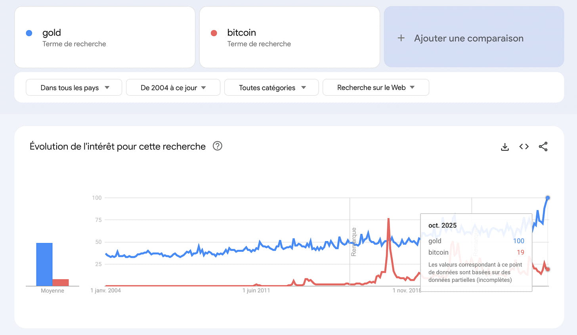Image resolution: width=577 pixels, height=335 pixels.
Task: Click the plus icon to add comparison
Action: [401, 38]
